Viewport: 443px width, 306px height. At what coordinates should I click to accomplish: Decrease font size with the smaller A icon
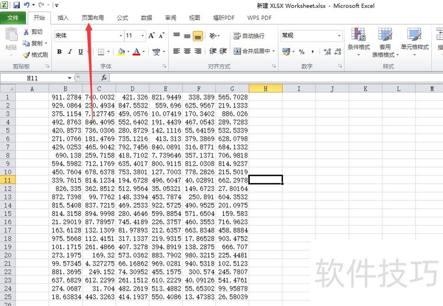162,35
